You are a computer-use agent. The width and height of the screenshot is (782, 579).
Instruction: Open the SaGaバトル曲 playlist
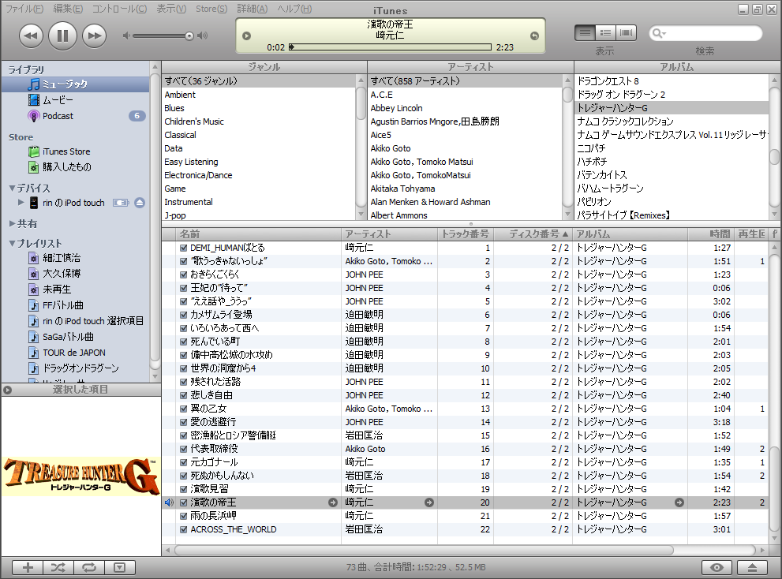click(75, 337)
